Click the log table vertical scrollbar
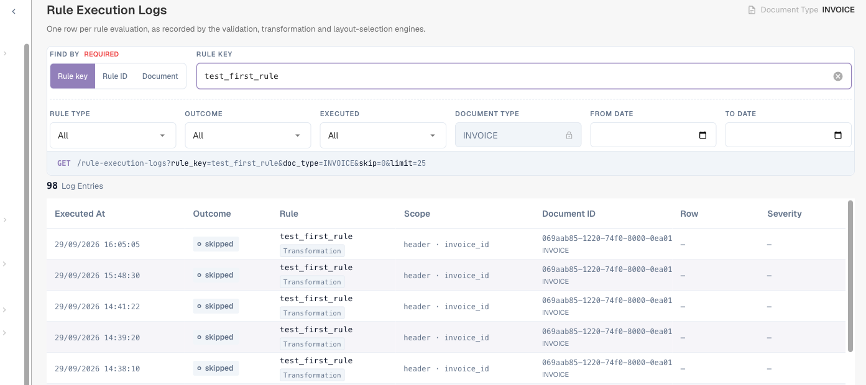Viewport: 866px width, 385px height. pos(850,276)
